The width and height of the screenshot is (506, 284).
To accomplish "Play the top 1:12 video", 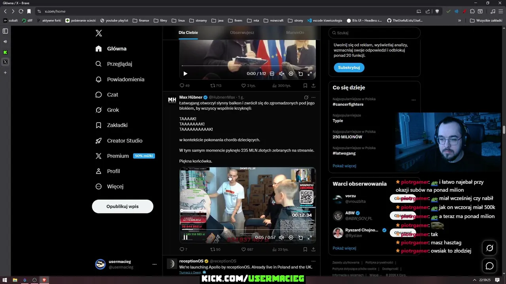I will coord(185,74).
